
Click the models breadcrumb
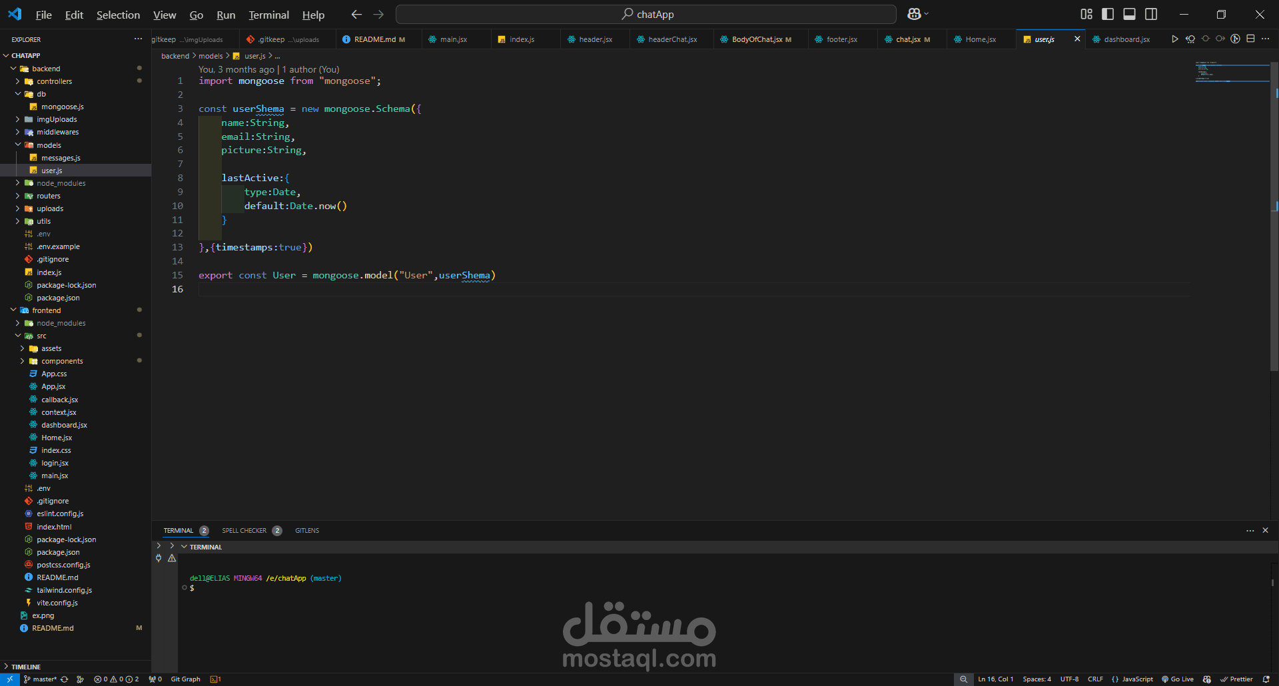click(x=211, y=56)
